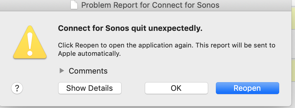295x108 pixels.
Task: Click the yellow warning triangle icon
Action: coord(30,42)
